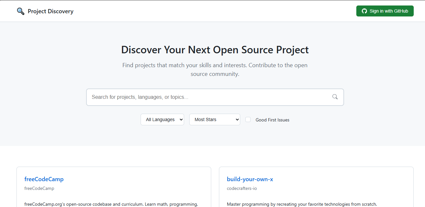
Task: Click the codecrafters-io owner name
Action: (x=242, y=188)
